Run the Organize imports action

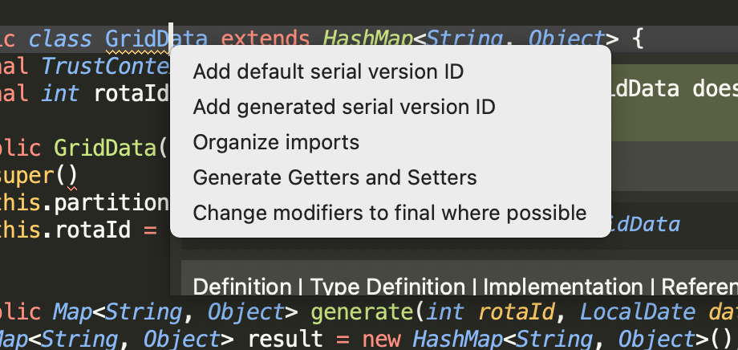276,142
